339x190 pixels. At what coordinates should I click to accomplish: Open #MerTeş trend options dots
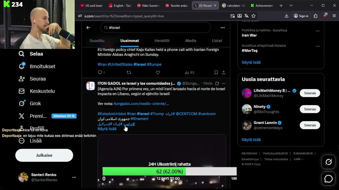pos(318,46)
